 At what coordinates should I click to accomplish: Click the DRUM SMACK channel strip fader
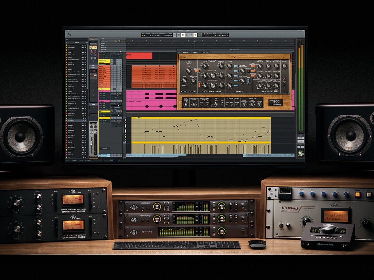(91, 143)
